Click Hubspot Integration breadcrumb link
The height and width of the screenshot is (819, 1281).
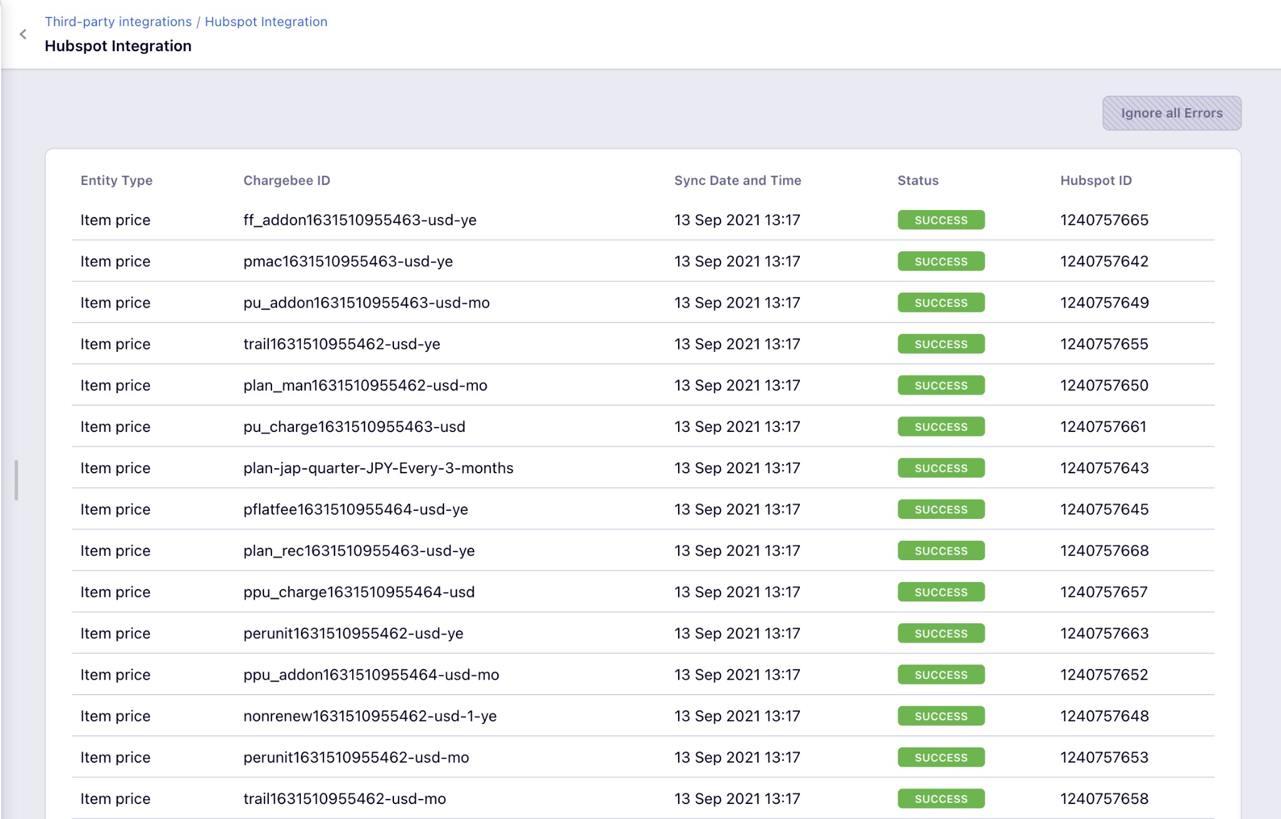[266, 21]
